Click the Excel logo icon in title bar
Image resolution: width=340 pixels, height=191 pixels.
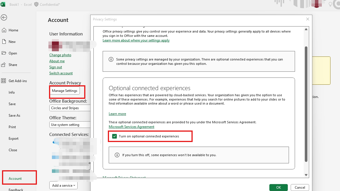[3, 4]
